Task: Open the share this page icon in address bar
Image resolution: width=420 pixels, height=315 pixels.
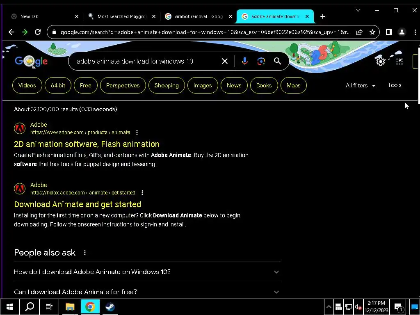Action: tap(359, 32)
